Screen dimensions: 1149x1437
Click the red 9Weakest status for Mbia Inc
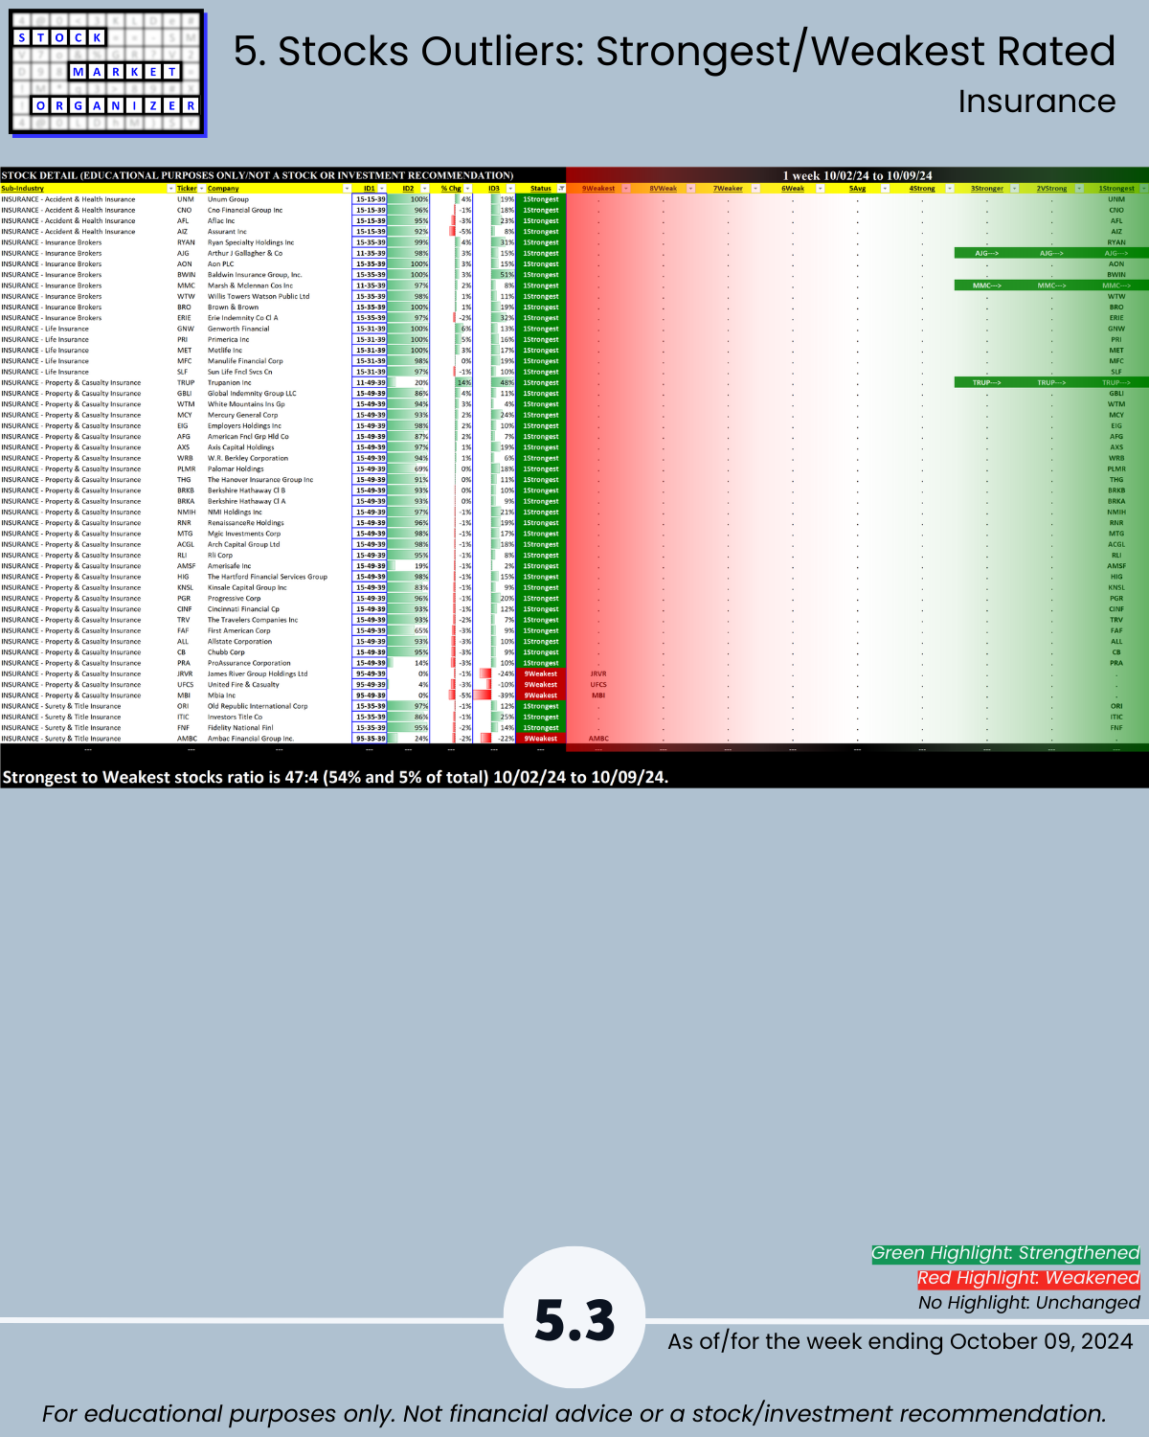tap(541, 696)
